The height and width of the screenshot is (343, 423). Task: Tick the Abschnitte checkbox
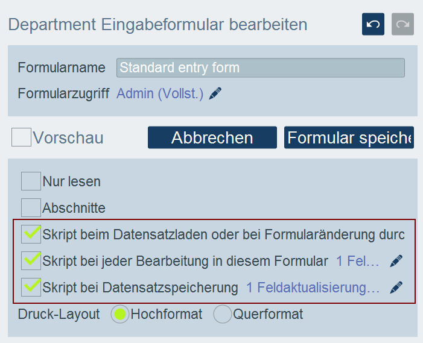click(31, 208)
